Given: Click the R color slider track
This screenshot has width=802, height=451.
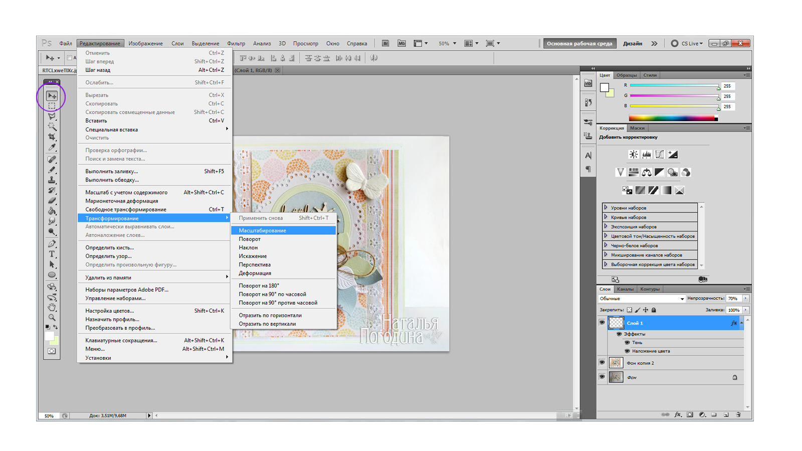Looking at the screenshot, I should 674,86.
